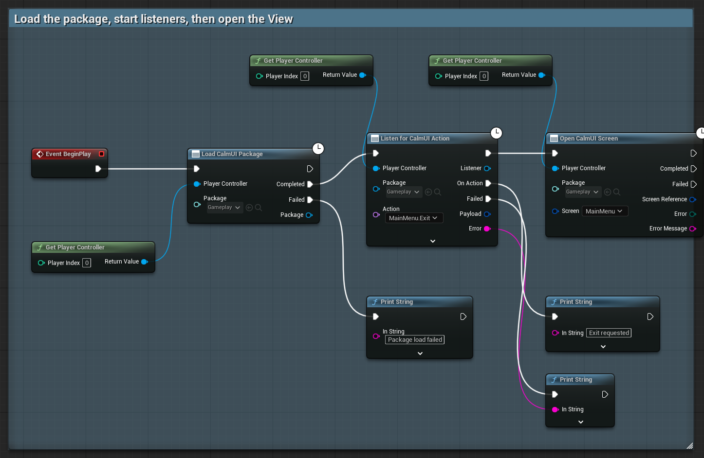Image resolution: width=704 pixels, height=458 pixels.
Task: Expand the bottom Print String node's advanced pins
Action: pos(580,422)
